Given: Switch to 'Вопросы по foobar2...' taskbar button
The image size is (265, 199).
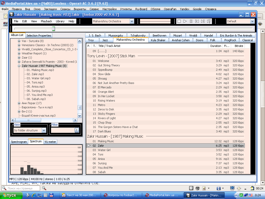Looking at the screenshot, I should point(122,195).
